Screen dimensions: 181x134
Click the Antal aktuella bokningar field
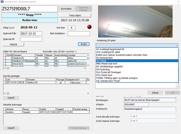[x=153, y=116]
